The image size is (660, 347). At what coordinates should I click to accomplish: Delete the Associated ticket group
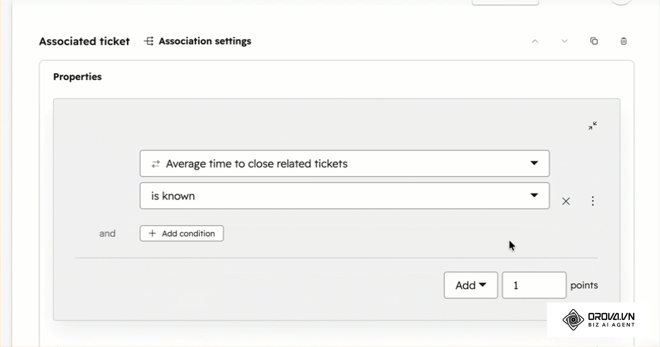624,41
